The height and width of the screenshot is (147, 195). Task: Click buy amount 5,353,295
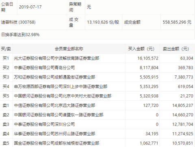(149, 87)
